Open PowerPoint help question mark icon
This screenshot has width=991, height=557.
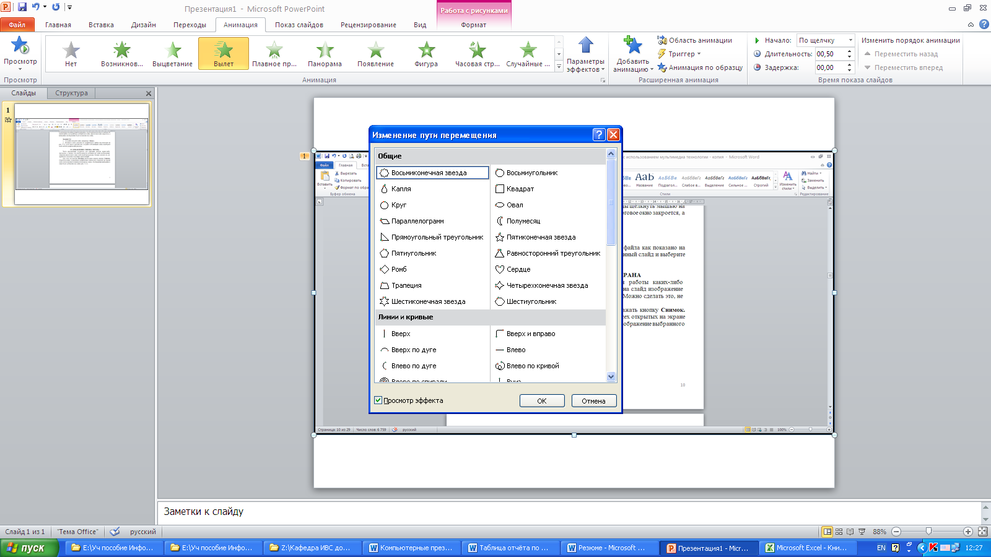point(984,24)
